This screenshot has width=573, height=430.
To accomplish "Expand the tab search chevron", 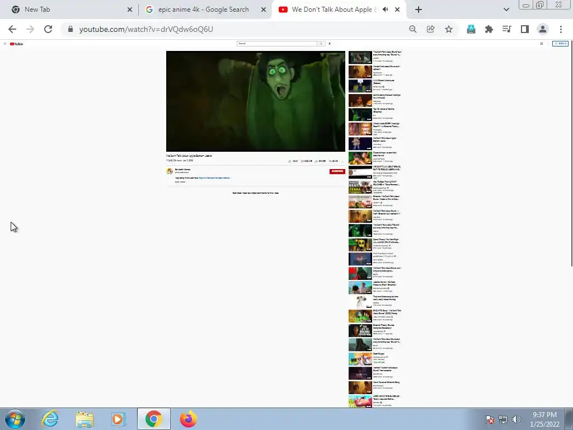I will coord(506,10).
